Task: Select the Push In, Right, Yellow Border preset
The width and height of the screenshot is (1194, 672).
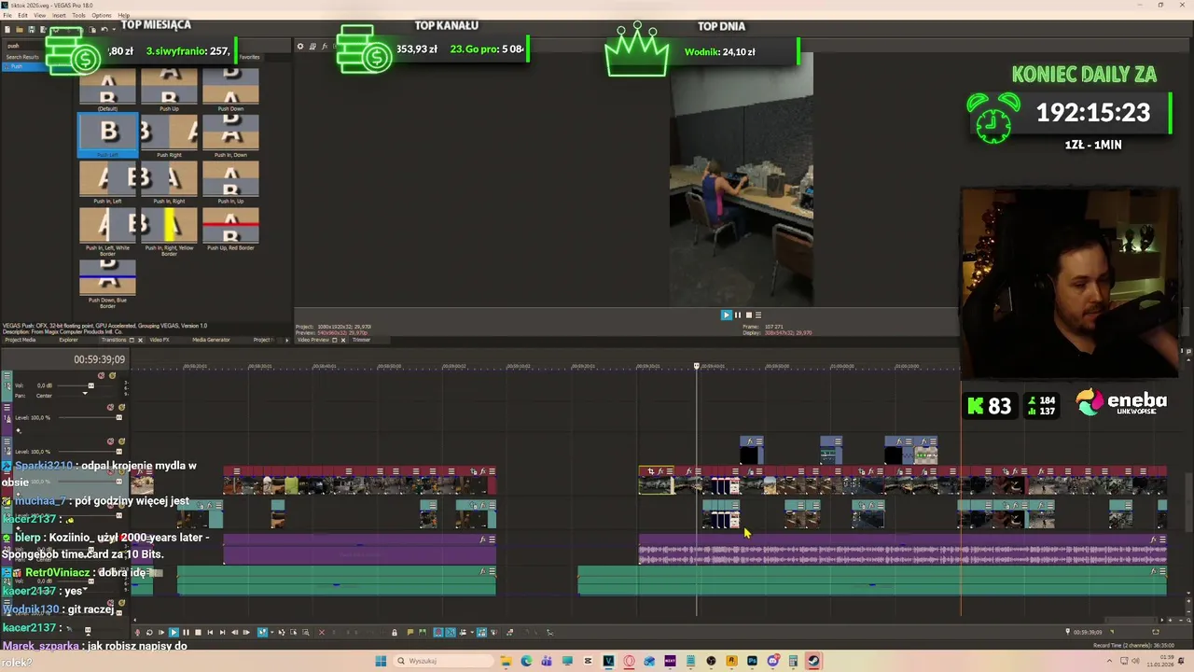Action: 169,231
